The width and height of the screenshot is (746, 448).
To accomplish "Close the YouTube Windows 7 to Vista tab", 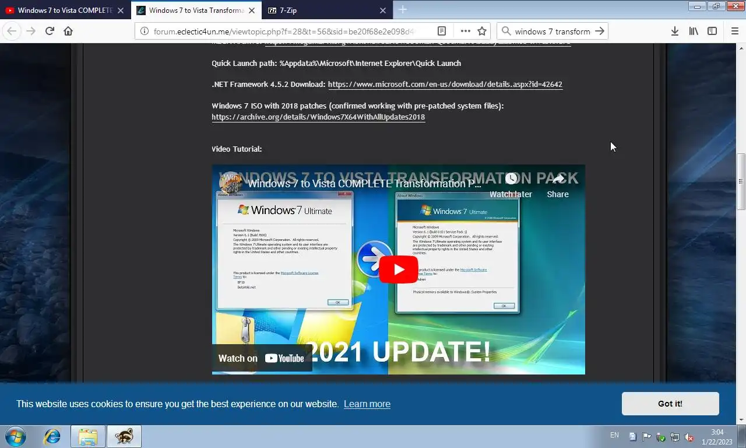I will pos(121,10).
